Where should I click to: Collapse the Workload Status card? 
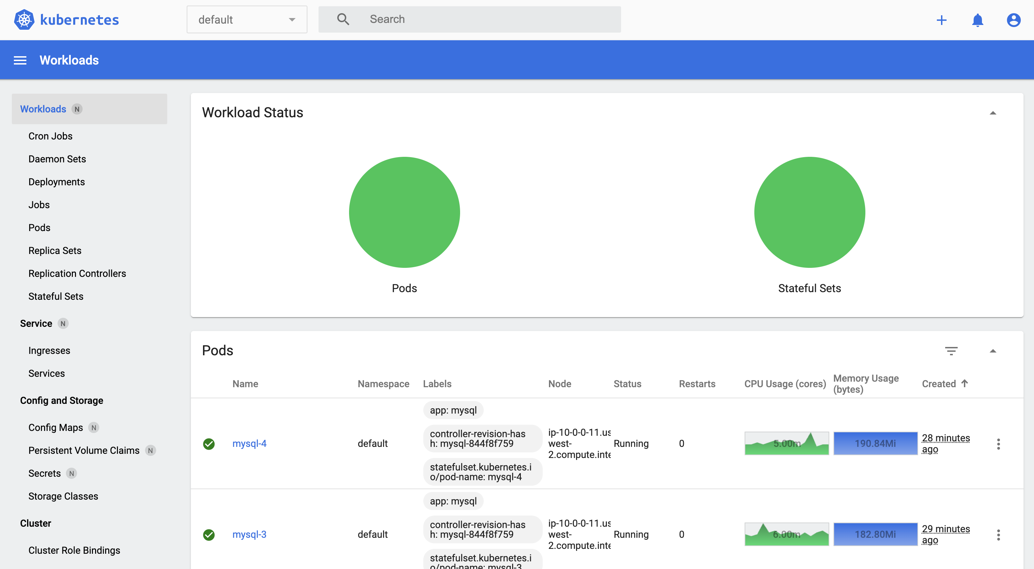tap(993, 113)
